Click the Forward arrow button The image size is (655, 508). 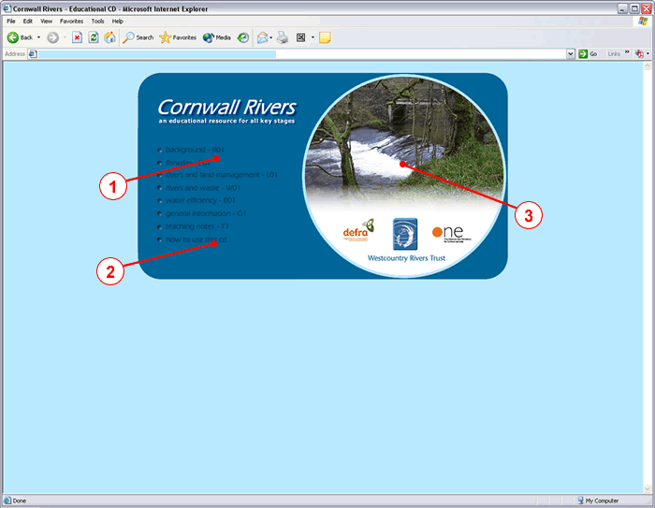coord(52,37)
